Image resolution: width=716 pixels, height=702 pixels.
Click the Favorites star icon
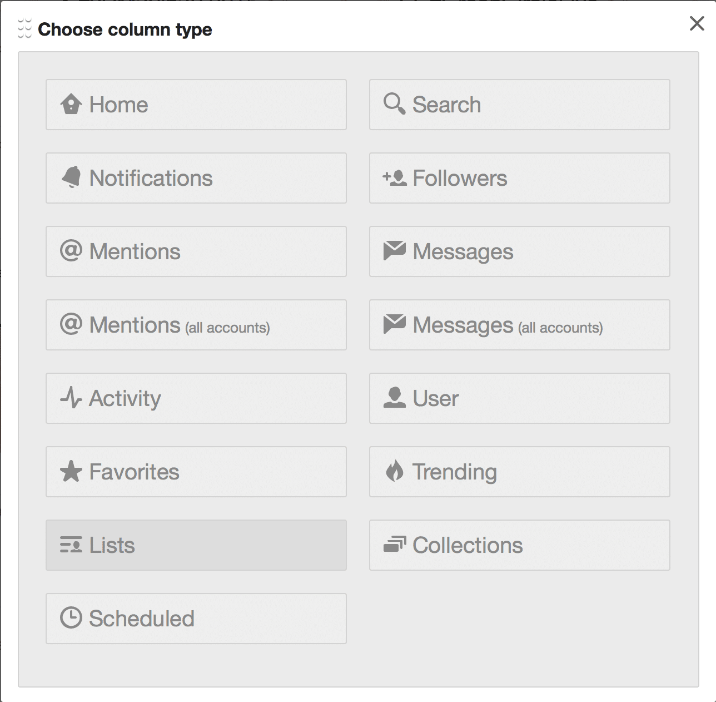click(71, 472)
